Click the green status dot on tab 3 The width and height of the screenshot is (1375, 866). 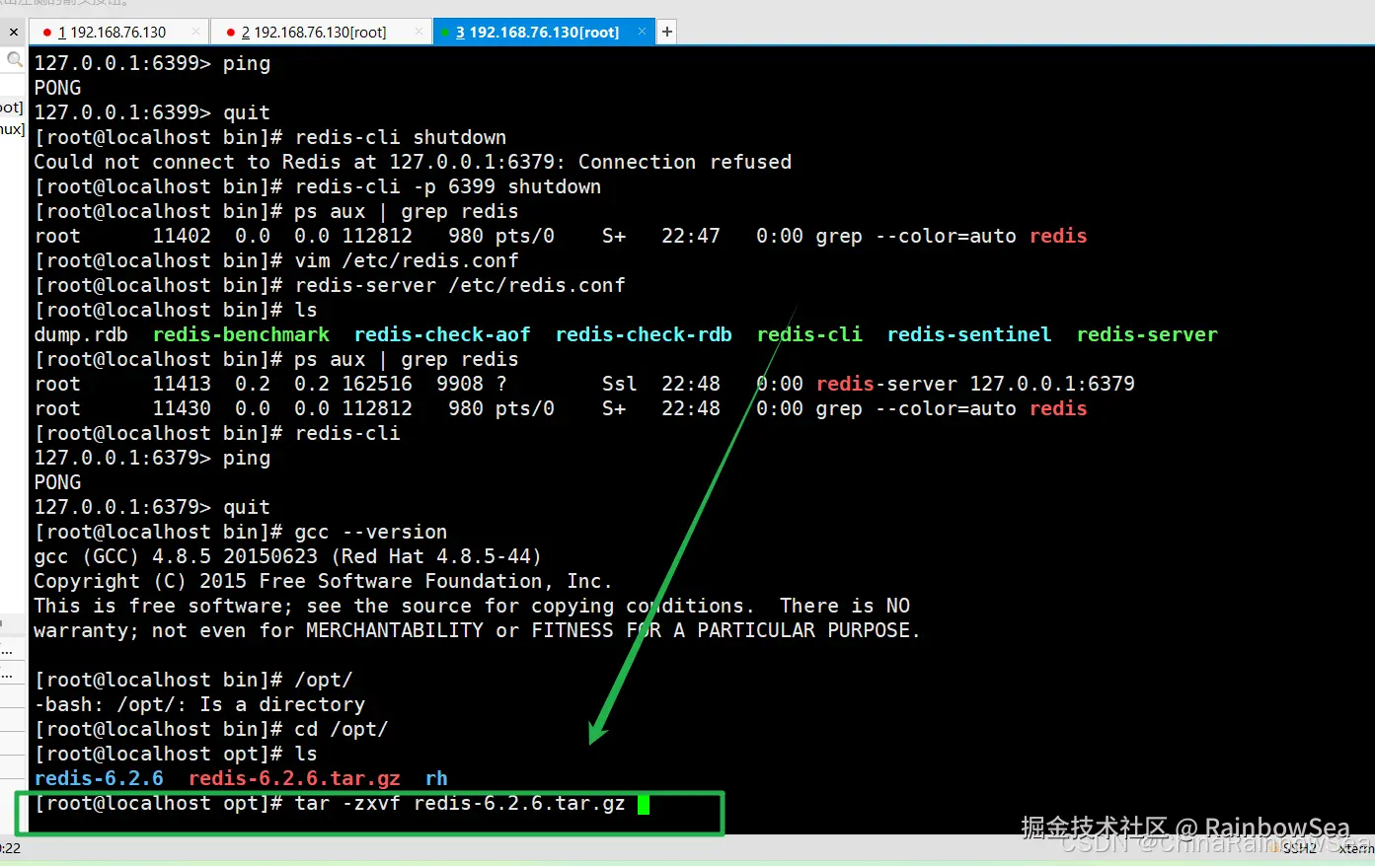point(445,33)
